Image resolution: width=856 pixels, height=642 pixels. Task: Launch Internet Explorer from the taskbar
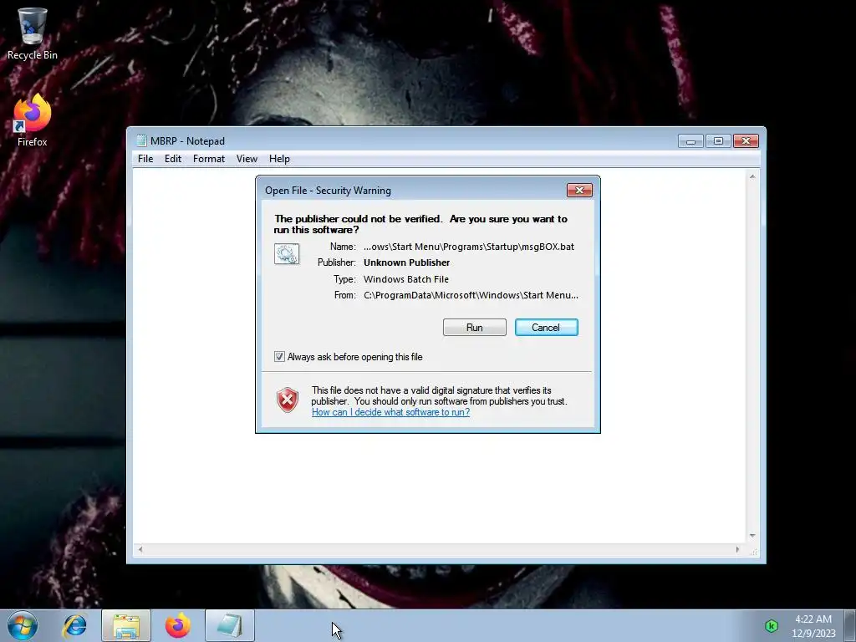[74, 625]
